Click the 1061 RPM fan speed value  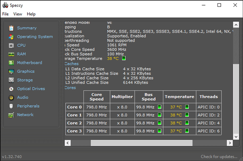click(x=117, y=45)
